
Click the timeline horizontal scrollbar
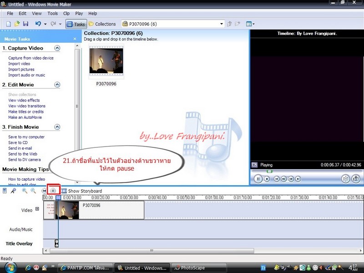tap(152, 251)
